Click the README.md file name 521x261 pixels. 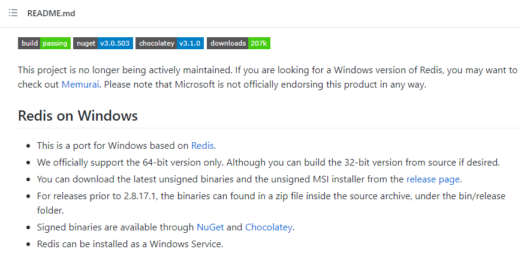51,13
